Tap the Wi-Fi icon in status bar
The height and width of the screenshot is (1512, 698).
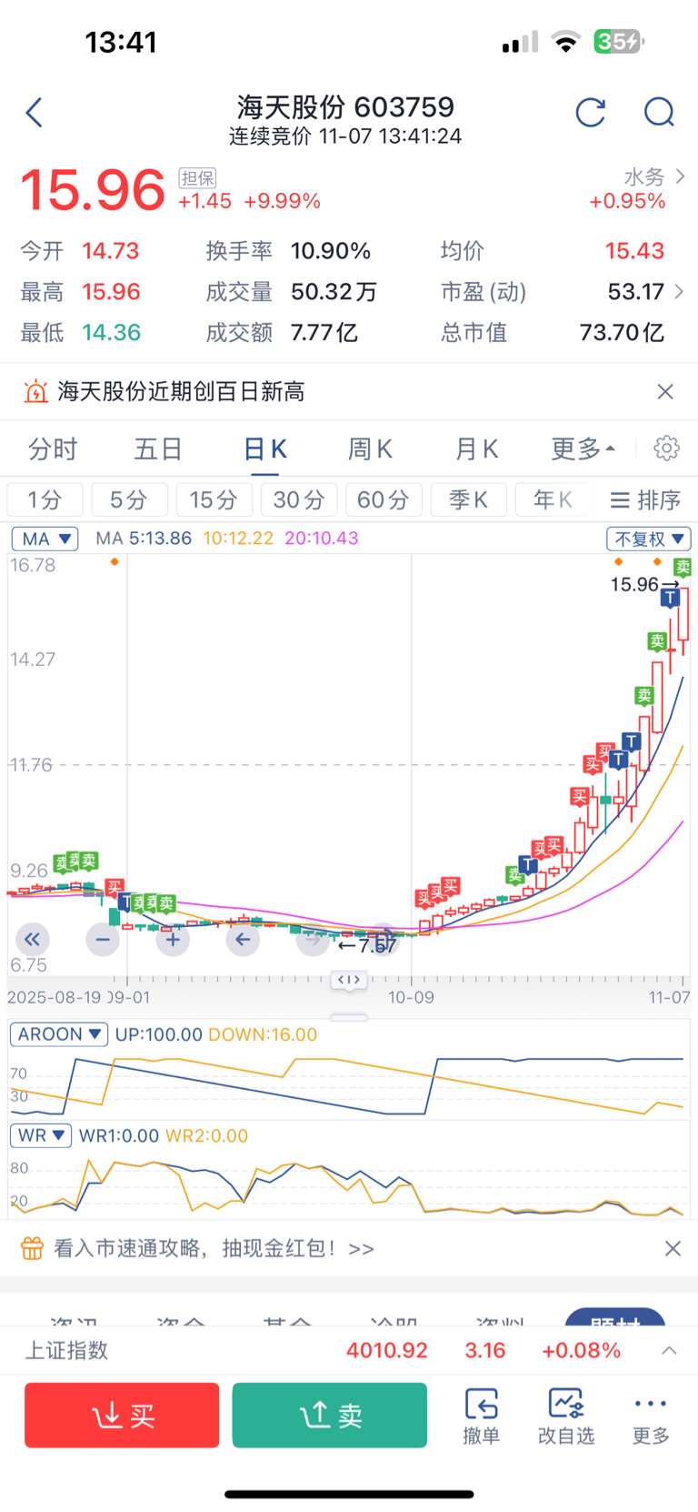coord(565,42)
